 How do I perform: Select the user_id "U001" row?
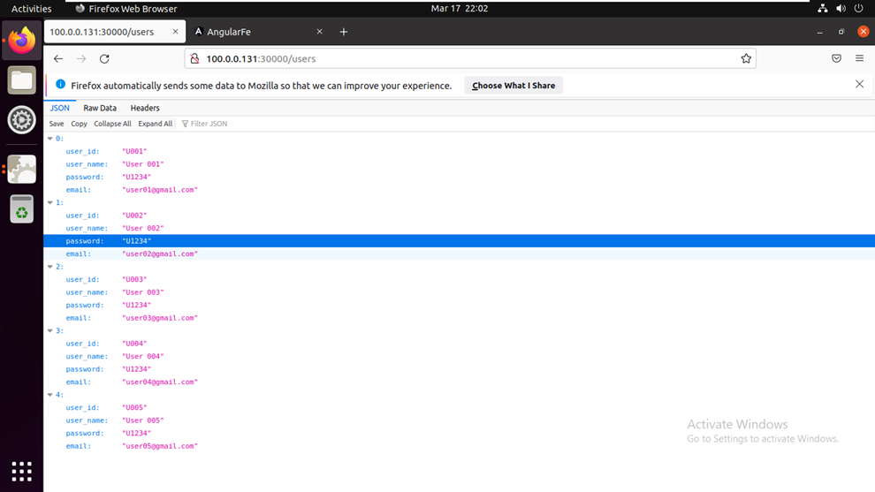tap(459, 151)
